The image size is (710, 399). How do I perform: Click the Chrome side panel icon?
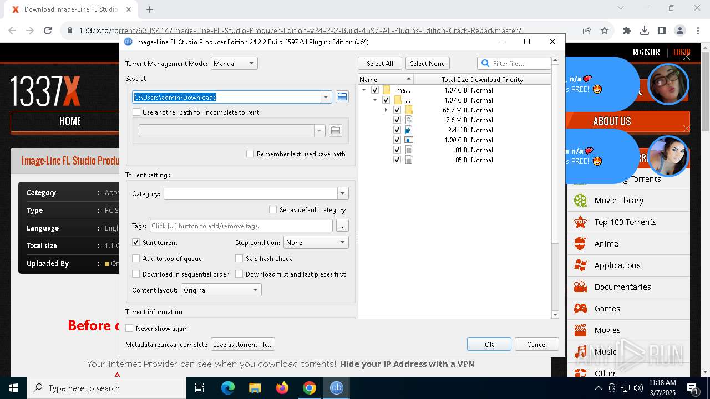[x=662, y=30]
